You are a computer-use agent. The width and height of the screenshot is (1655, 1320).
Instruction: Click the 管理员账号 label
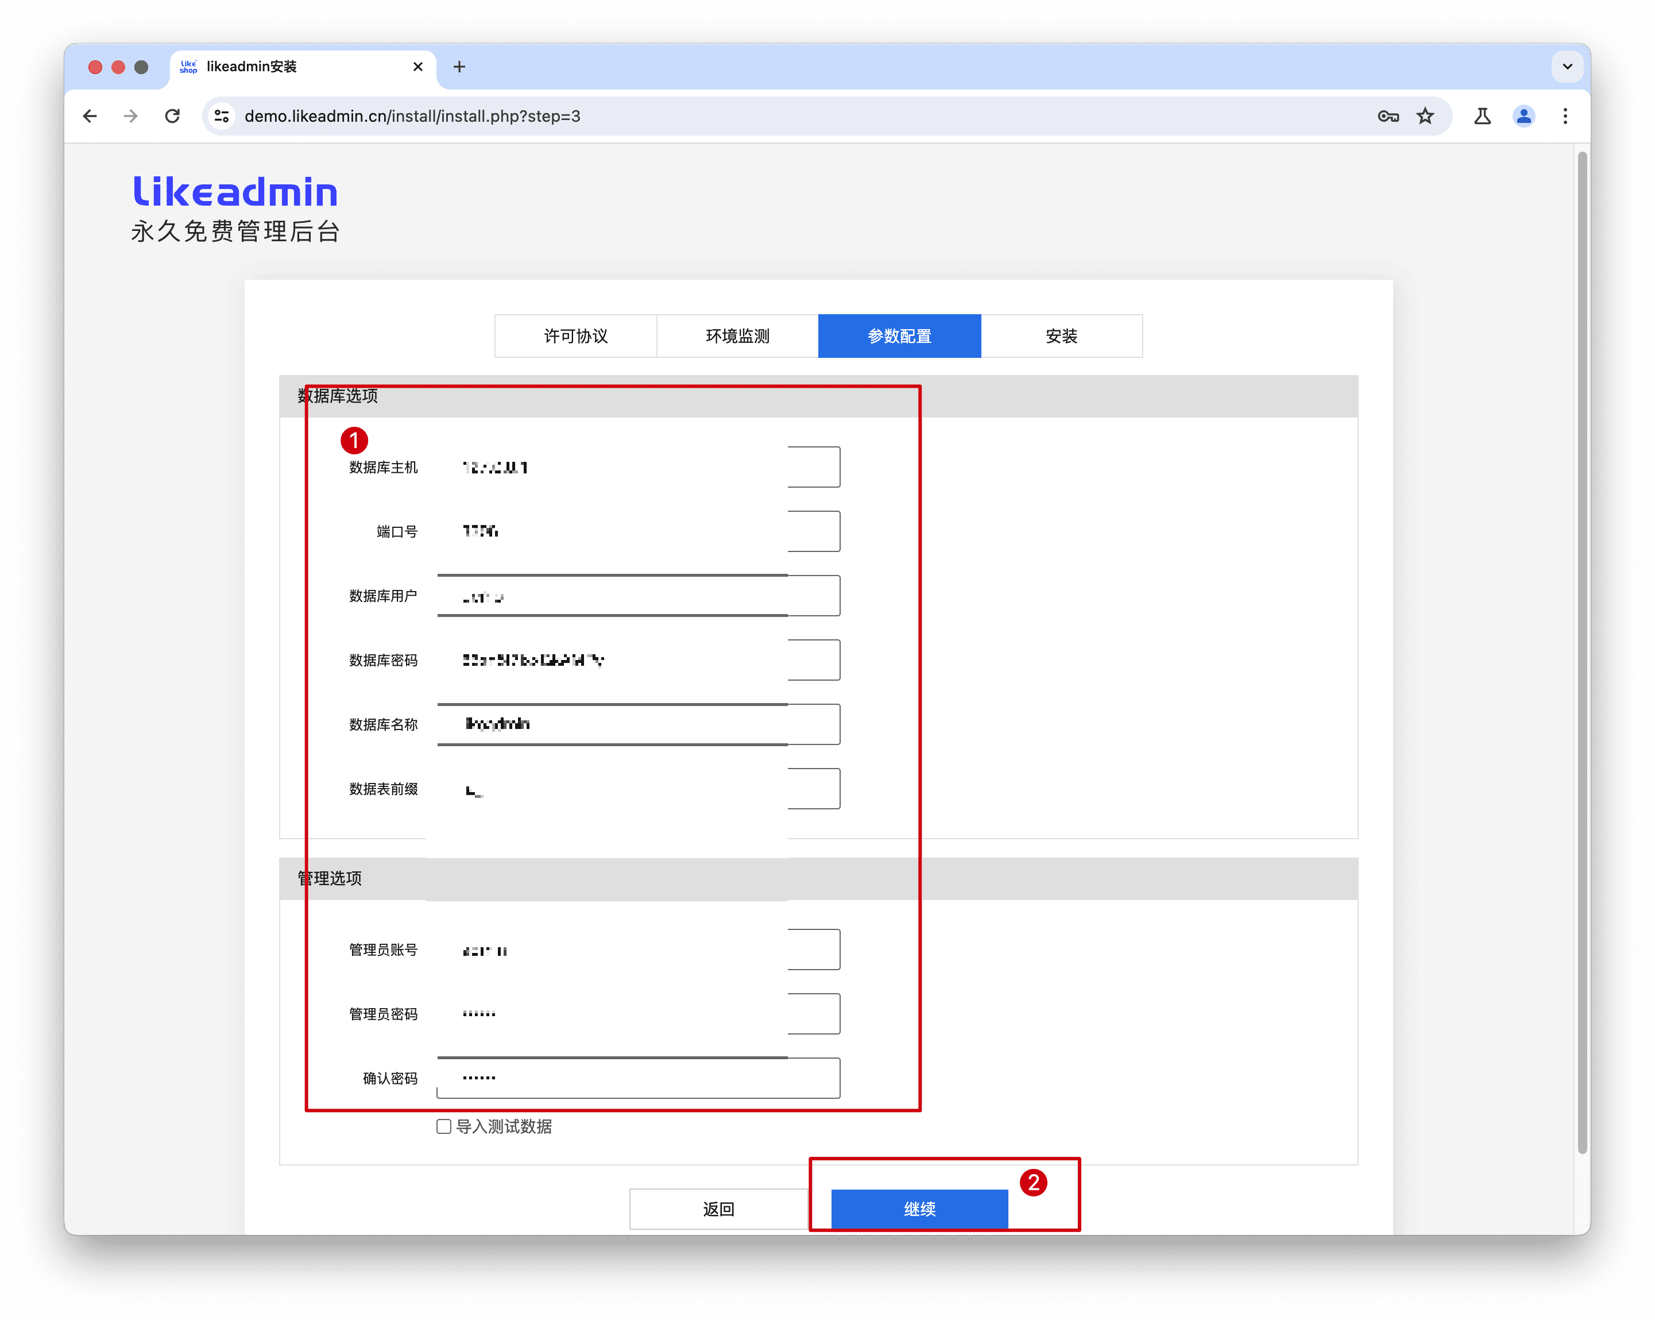[x=383, y=950]
